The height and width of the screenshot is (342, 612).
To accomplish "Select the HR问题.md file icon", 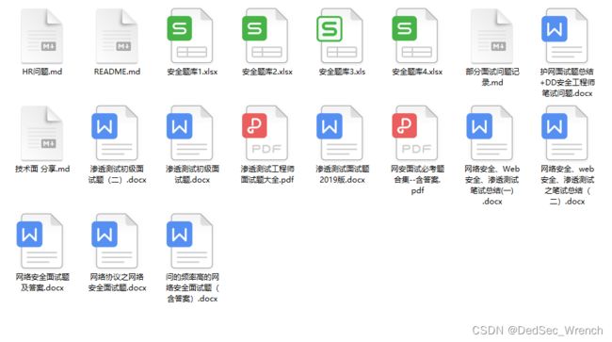I will [x=42, y=36].
